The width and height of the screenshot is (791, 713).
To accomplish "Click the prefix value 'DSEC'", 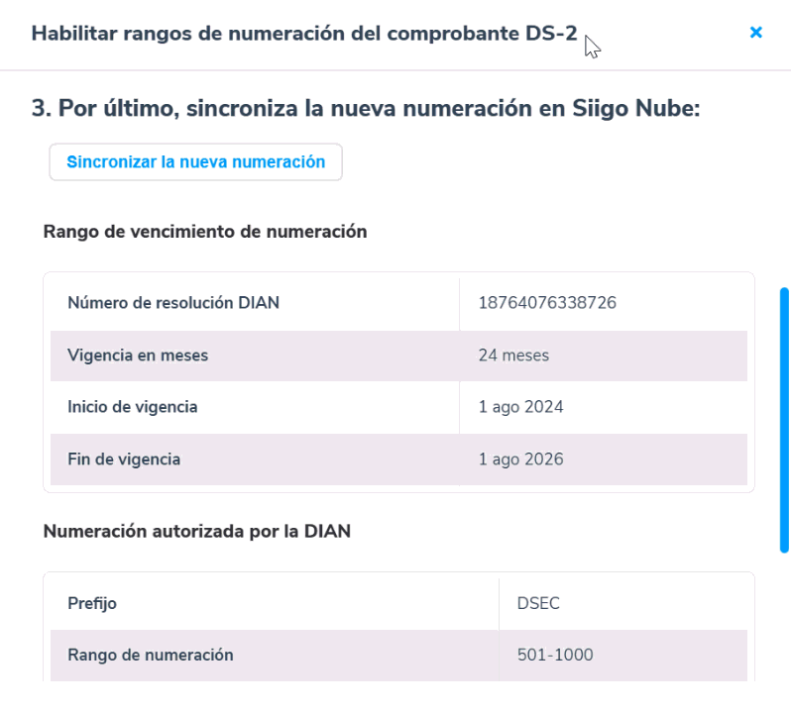I will tap(540, 603).
